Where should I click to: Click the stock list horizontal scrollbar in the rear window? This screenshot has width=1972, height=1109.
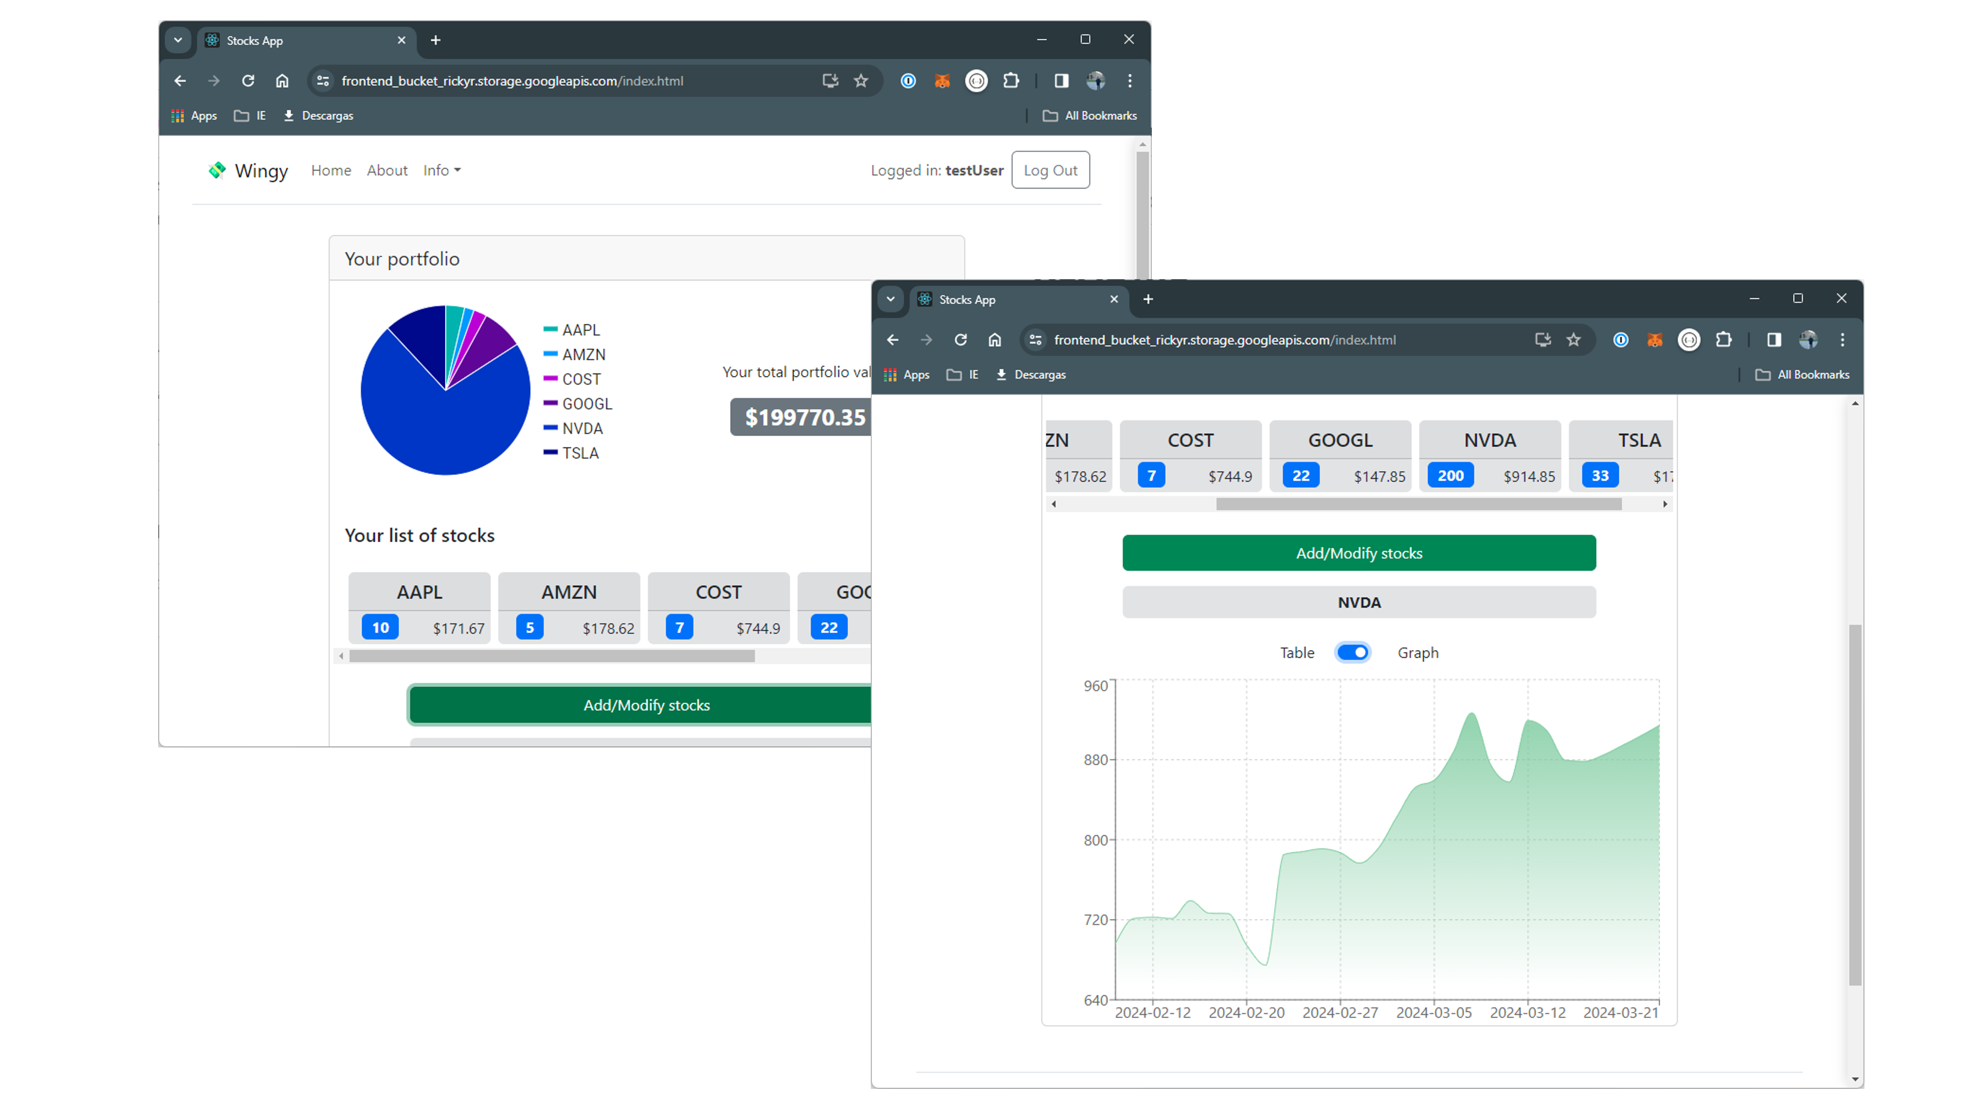pos(552,656)
